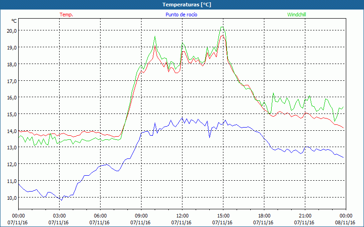Click the 20,0 y-axis value
Screen dimensions: 364x227
pos(11,31)
